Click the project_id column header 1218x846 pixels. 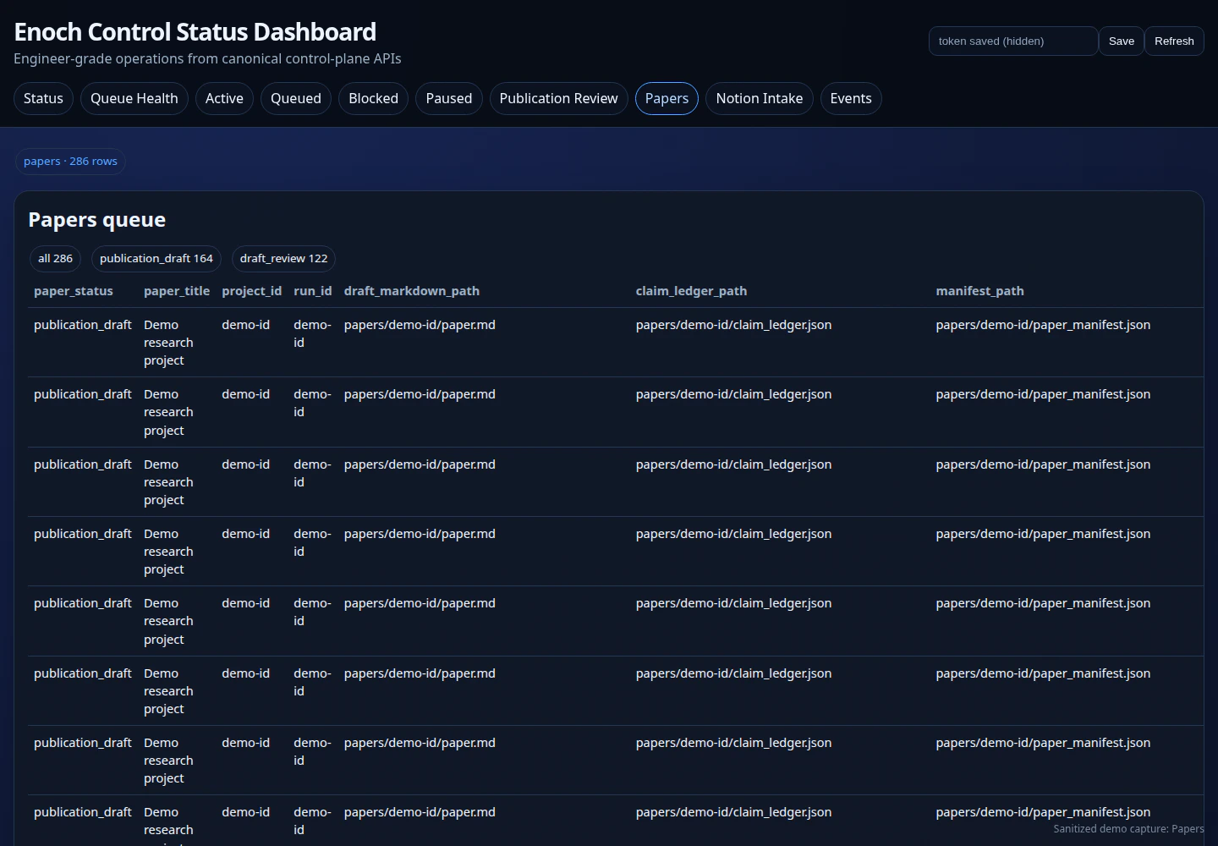pos(252,291)
